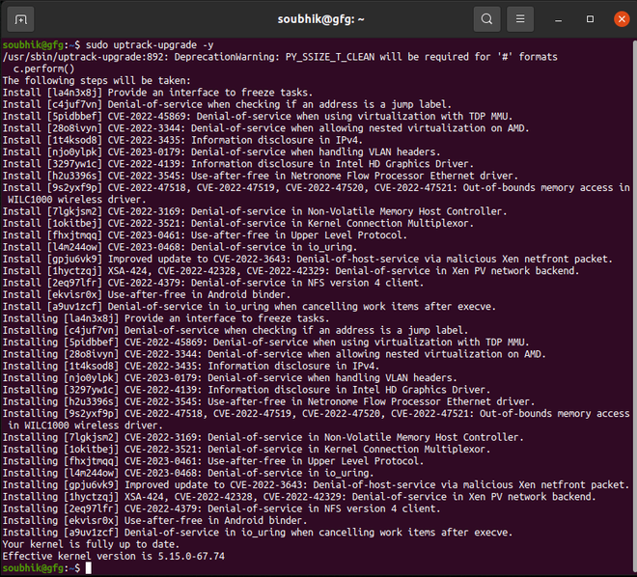This screenshot has height=577, width=637.
Task: Click 'The following steps will be taken:'
Action: (x=97, y=80)
